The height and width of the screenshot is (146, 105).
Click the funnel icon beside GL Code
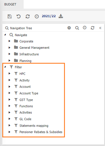coord(16,119)
